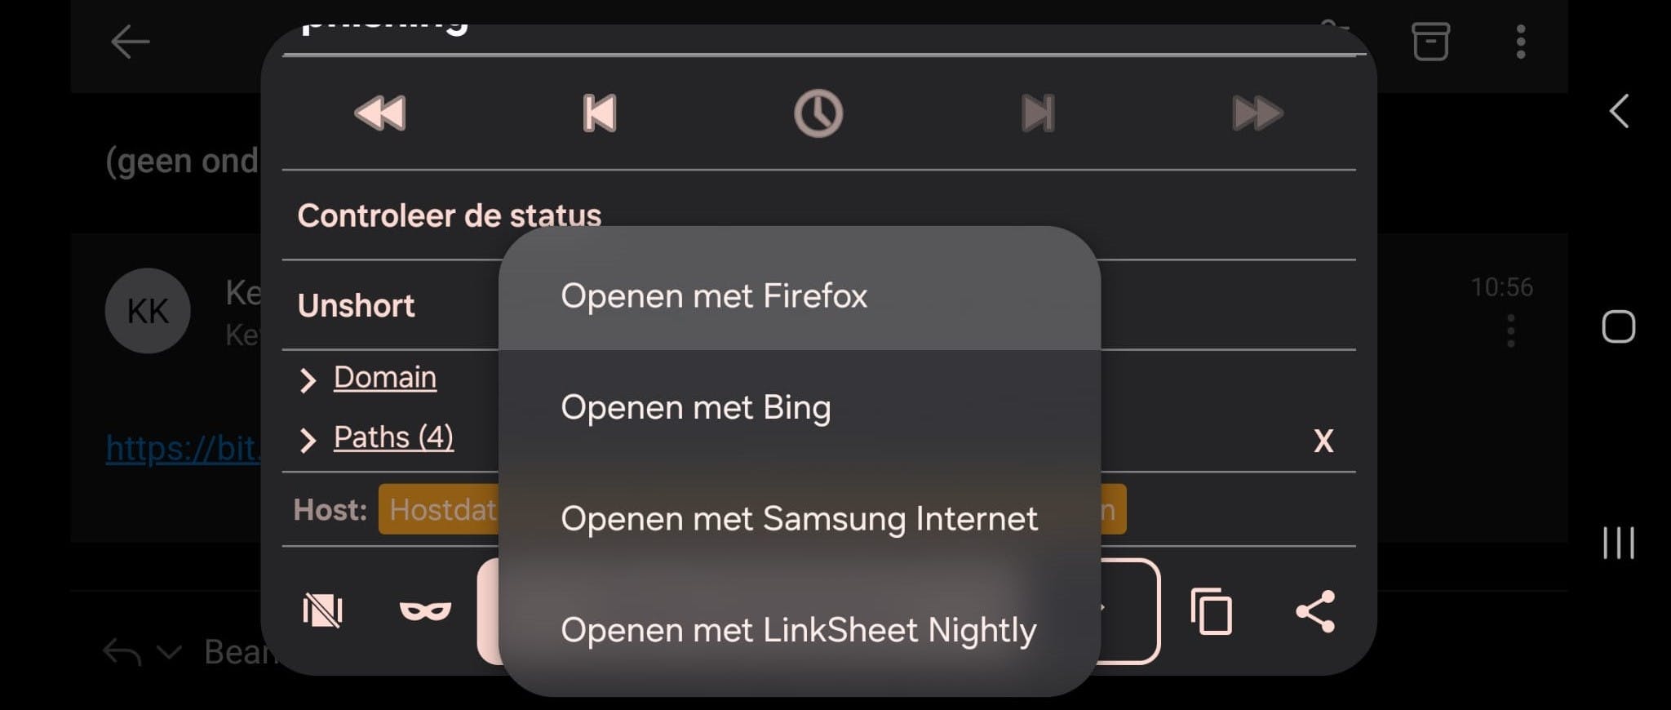This screenshot has height=710, width=1671.
Task: Expand the Domain section
Action: coord(384,378)
